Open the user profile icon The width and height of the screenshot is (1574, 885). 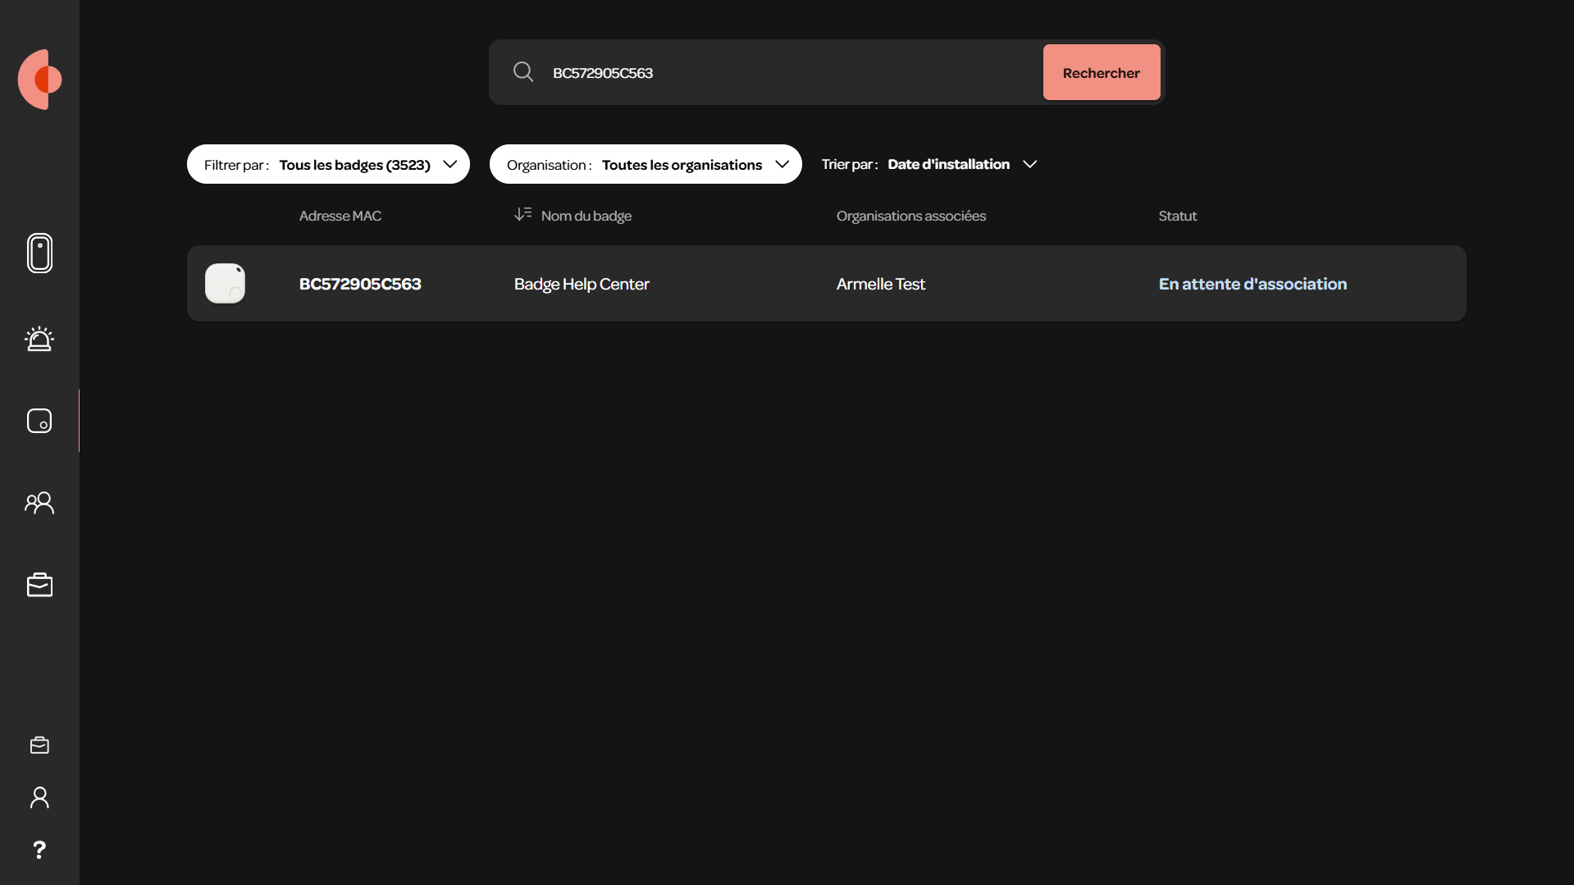point(39,797)
